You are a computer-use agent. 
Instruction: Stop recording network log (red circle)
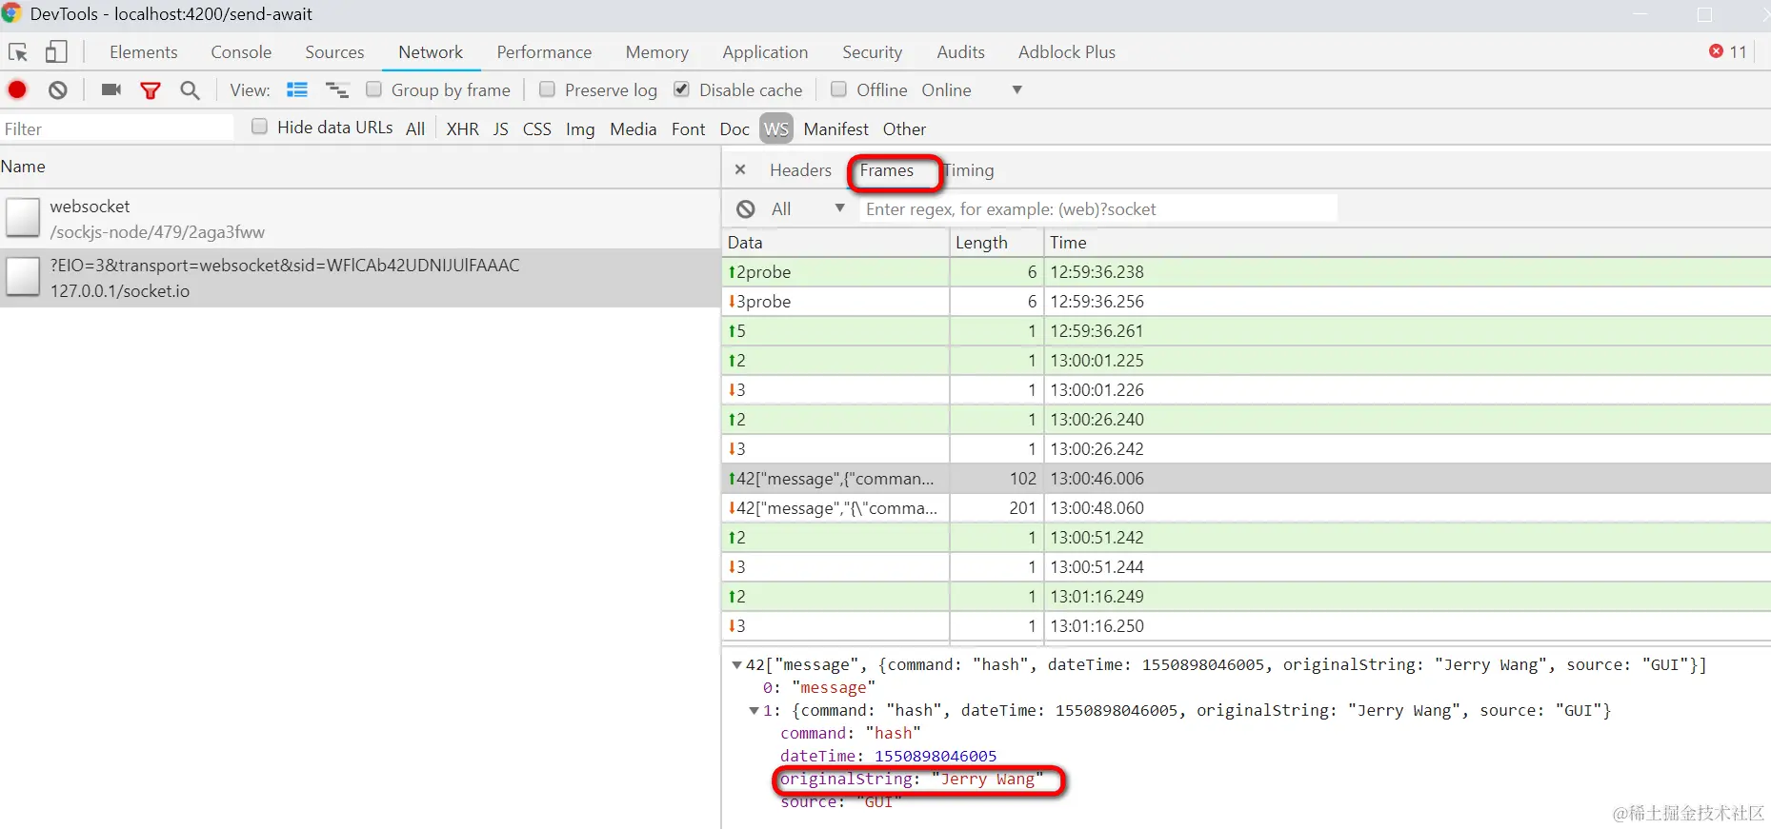[17, 89]
